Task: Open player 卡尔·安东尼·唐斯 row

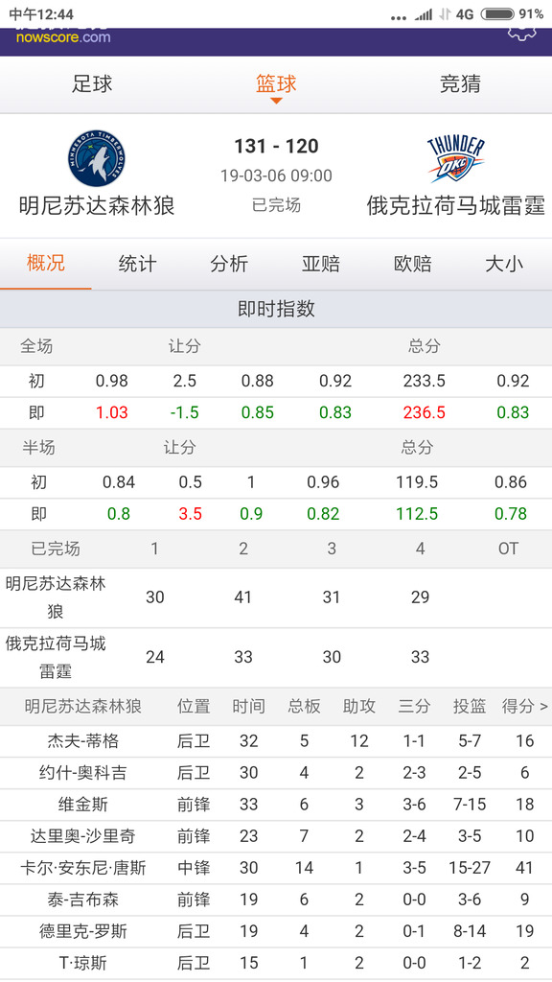Action: 276,868
